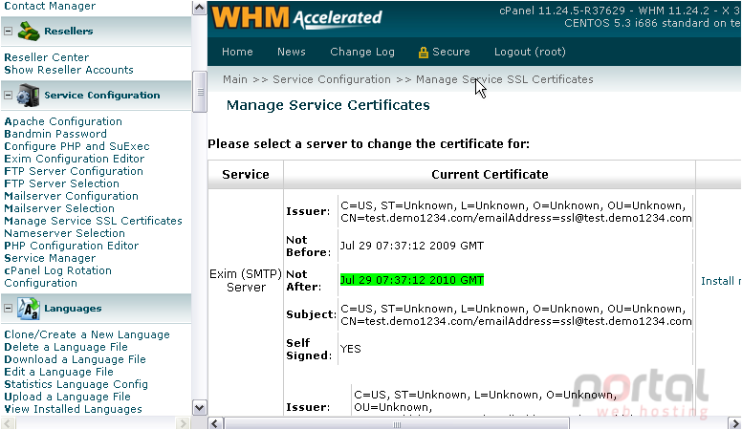Open the News menu item
This screenshot has height=430, width=742.
pyautogui.click(x=291, y=52)
